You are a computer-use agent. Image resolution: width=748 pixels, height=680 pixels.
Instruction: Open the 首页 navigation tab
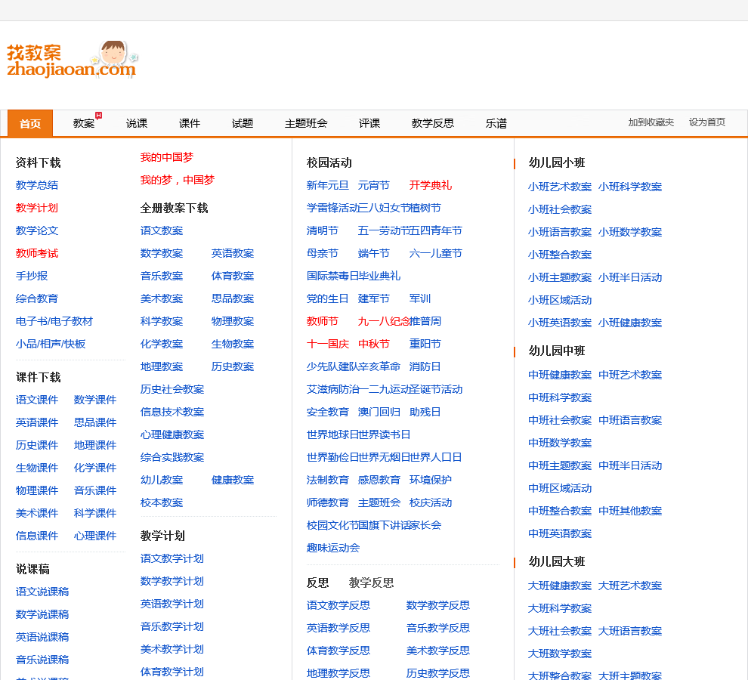[x=30, y=124]
